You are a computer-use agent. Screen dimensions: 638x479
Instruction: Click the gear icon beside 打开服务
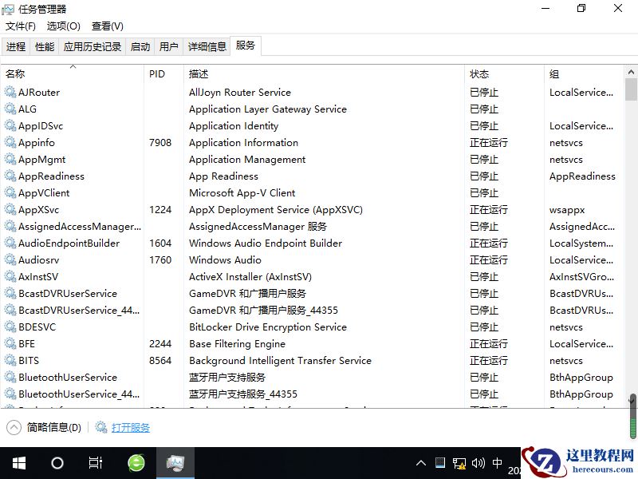click(x=101, y=427)
